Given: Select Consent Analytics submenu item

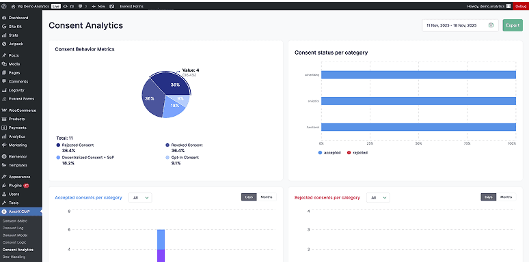Looking at the screenshot, I should tap(18, 250).
